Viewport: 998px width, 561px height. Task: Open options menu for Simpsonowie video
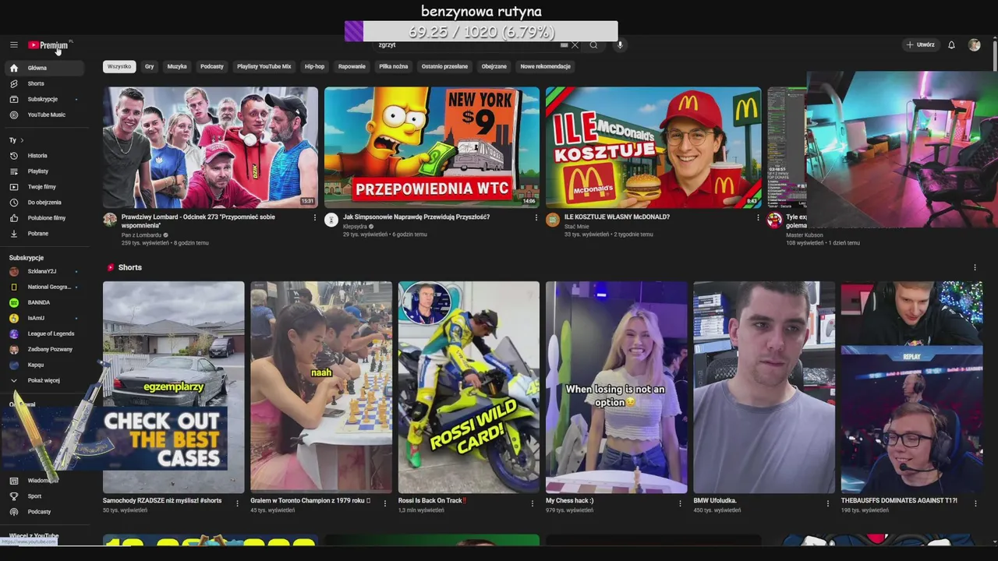point(536,218)
